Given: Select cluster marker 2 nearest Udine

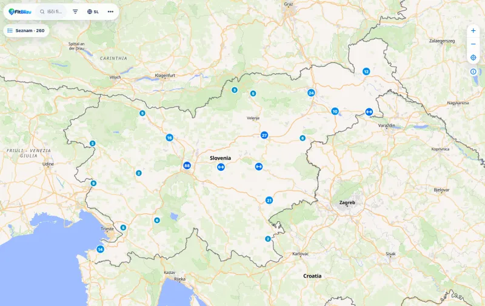Looking at the screenshot, I should 93,144.
